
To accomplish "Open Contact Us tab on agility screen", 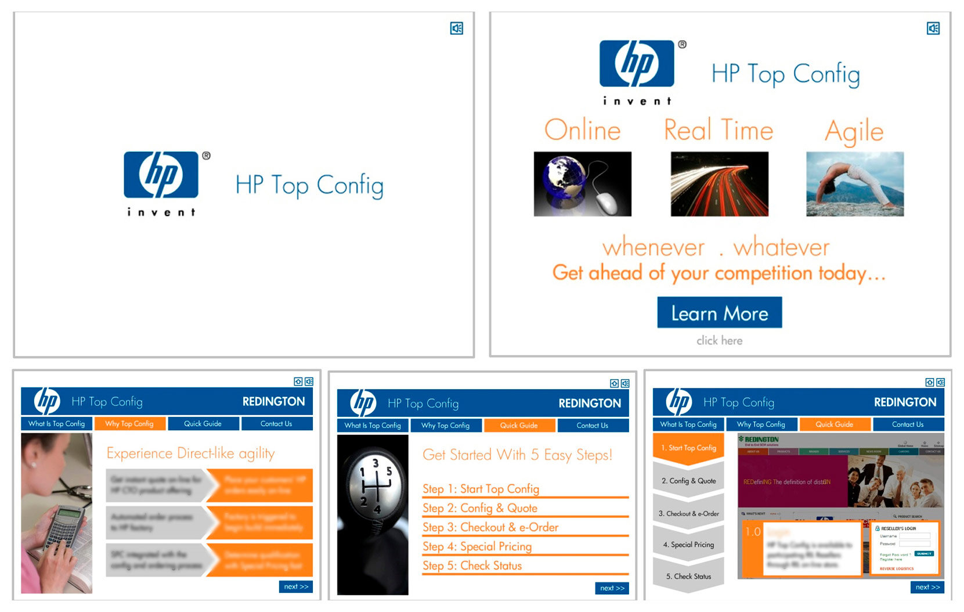I will [277, 423].
